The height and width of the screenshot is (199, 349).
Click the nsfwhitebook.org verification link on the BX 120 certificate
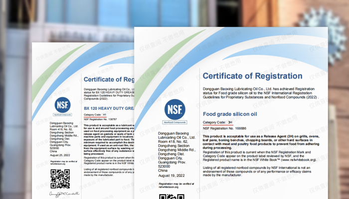click(x=58, y=164)
